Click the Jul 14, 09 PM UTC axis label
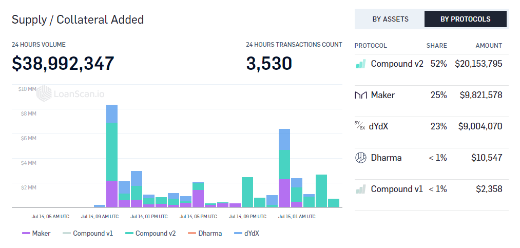Screen dimensions: 520x248 point(247,217)
